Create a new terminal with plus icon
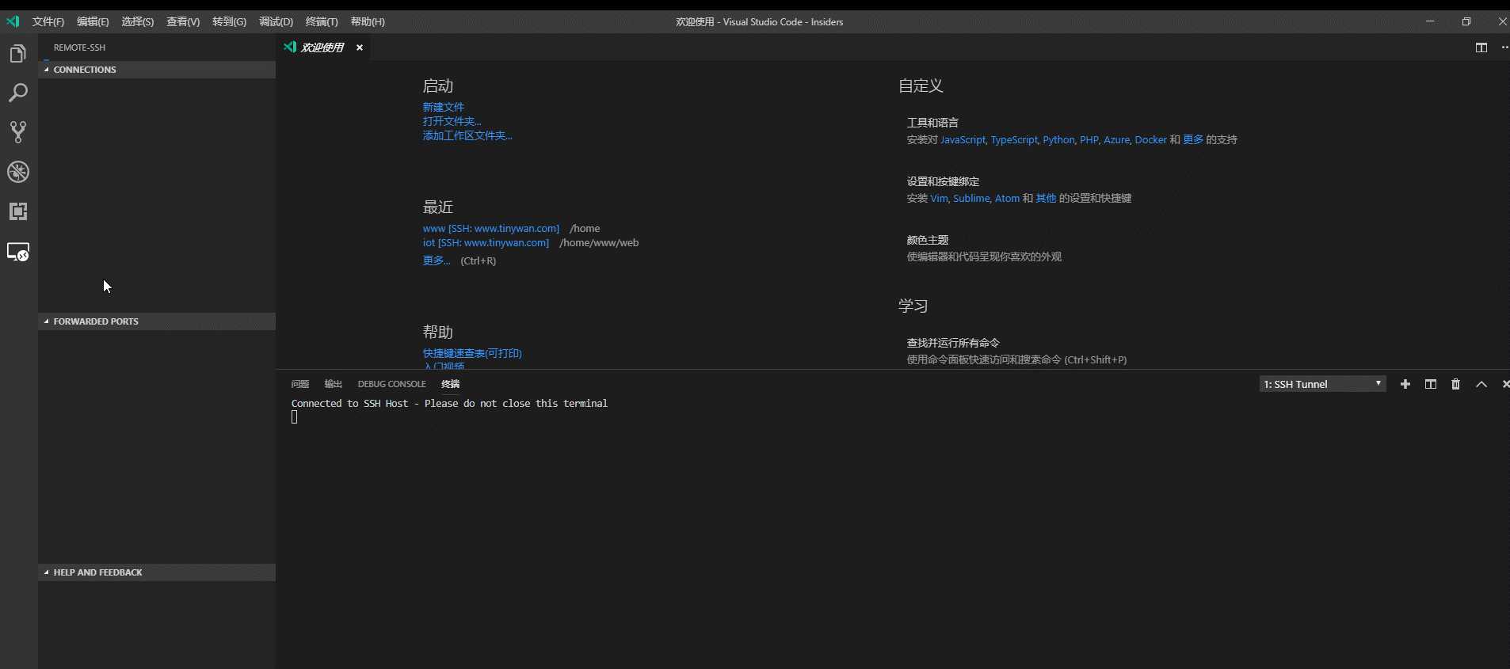The width and height of the screenshot is (1510, 669). (x=1405, y=384)
